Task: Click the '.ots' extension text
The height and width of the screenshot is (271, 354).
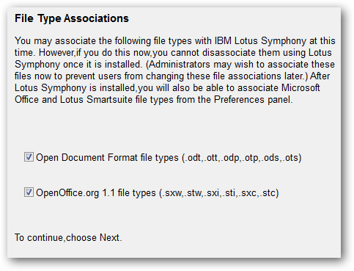Action: point(290,158)
